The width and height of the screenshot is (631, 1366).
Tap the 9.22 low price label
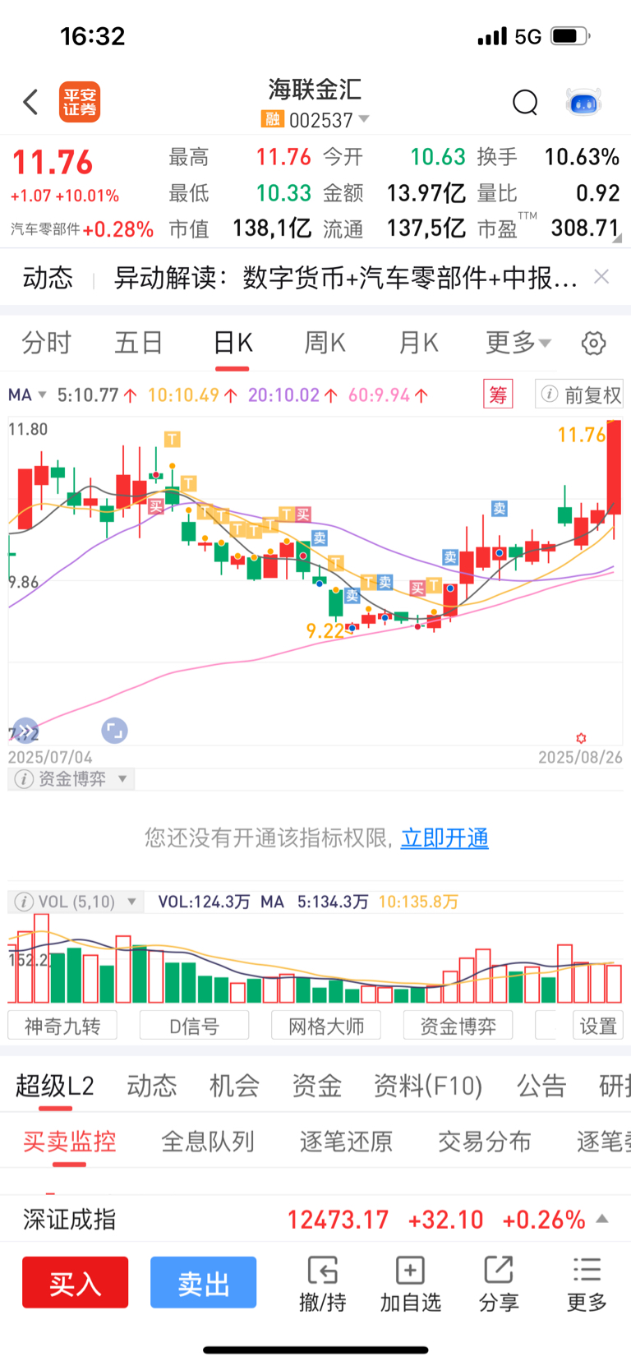click(325, 630)
